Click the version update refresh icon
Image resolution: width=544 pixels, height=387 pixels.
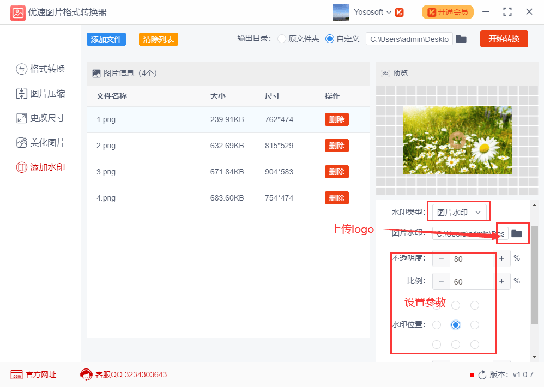pos(482,375)
